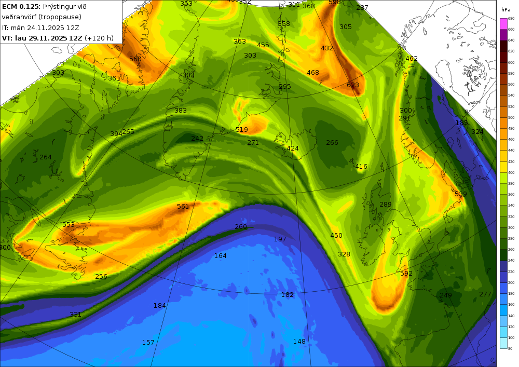Click the map value '539'
This screenshot has width=519, height=367.
[x=461, y=194]
